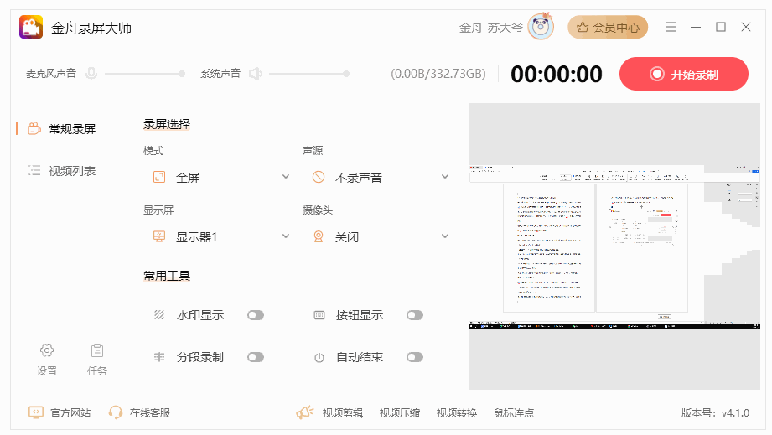The image size is (772, 435).
Task: Click the 常规录屏 camera icon
Action: coord(34,128)
